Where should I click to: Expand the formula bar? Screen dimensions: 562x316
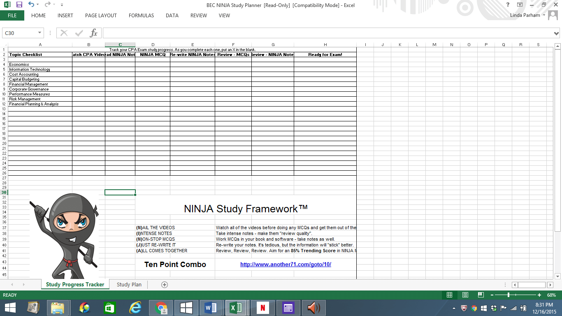[x=557, y=33]
